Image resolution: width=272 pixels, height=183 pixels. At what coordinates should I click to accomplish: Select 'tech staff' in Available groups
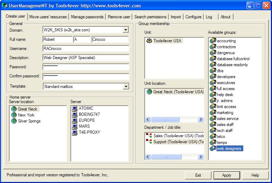click(x=225, y=131)
